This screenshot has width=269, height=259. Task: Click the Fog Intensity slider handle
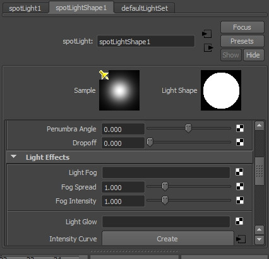coord(165,200)
